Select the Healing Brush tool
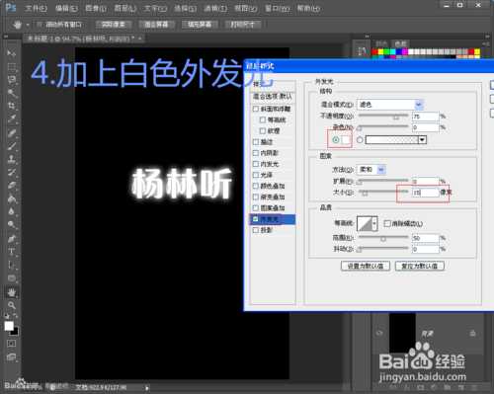The height and width of the screenshot is (394, 494). tap(12, 133)
